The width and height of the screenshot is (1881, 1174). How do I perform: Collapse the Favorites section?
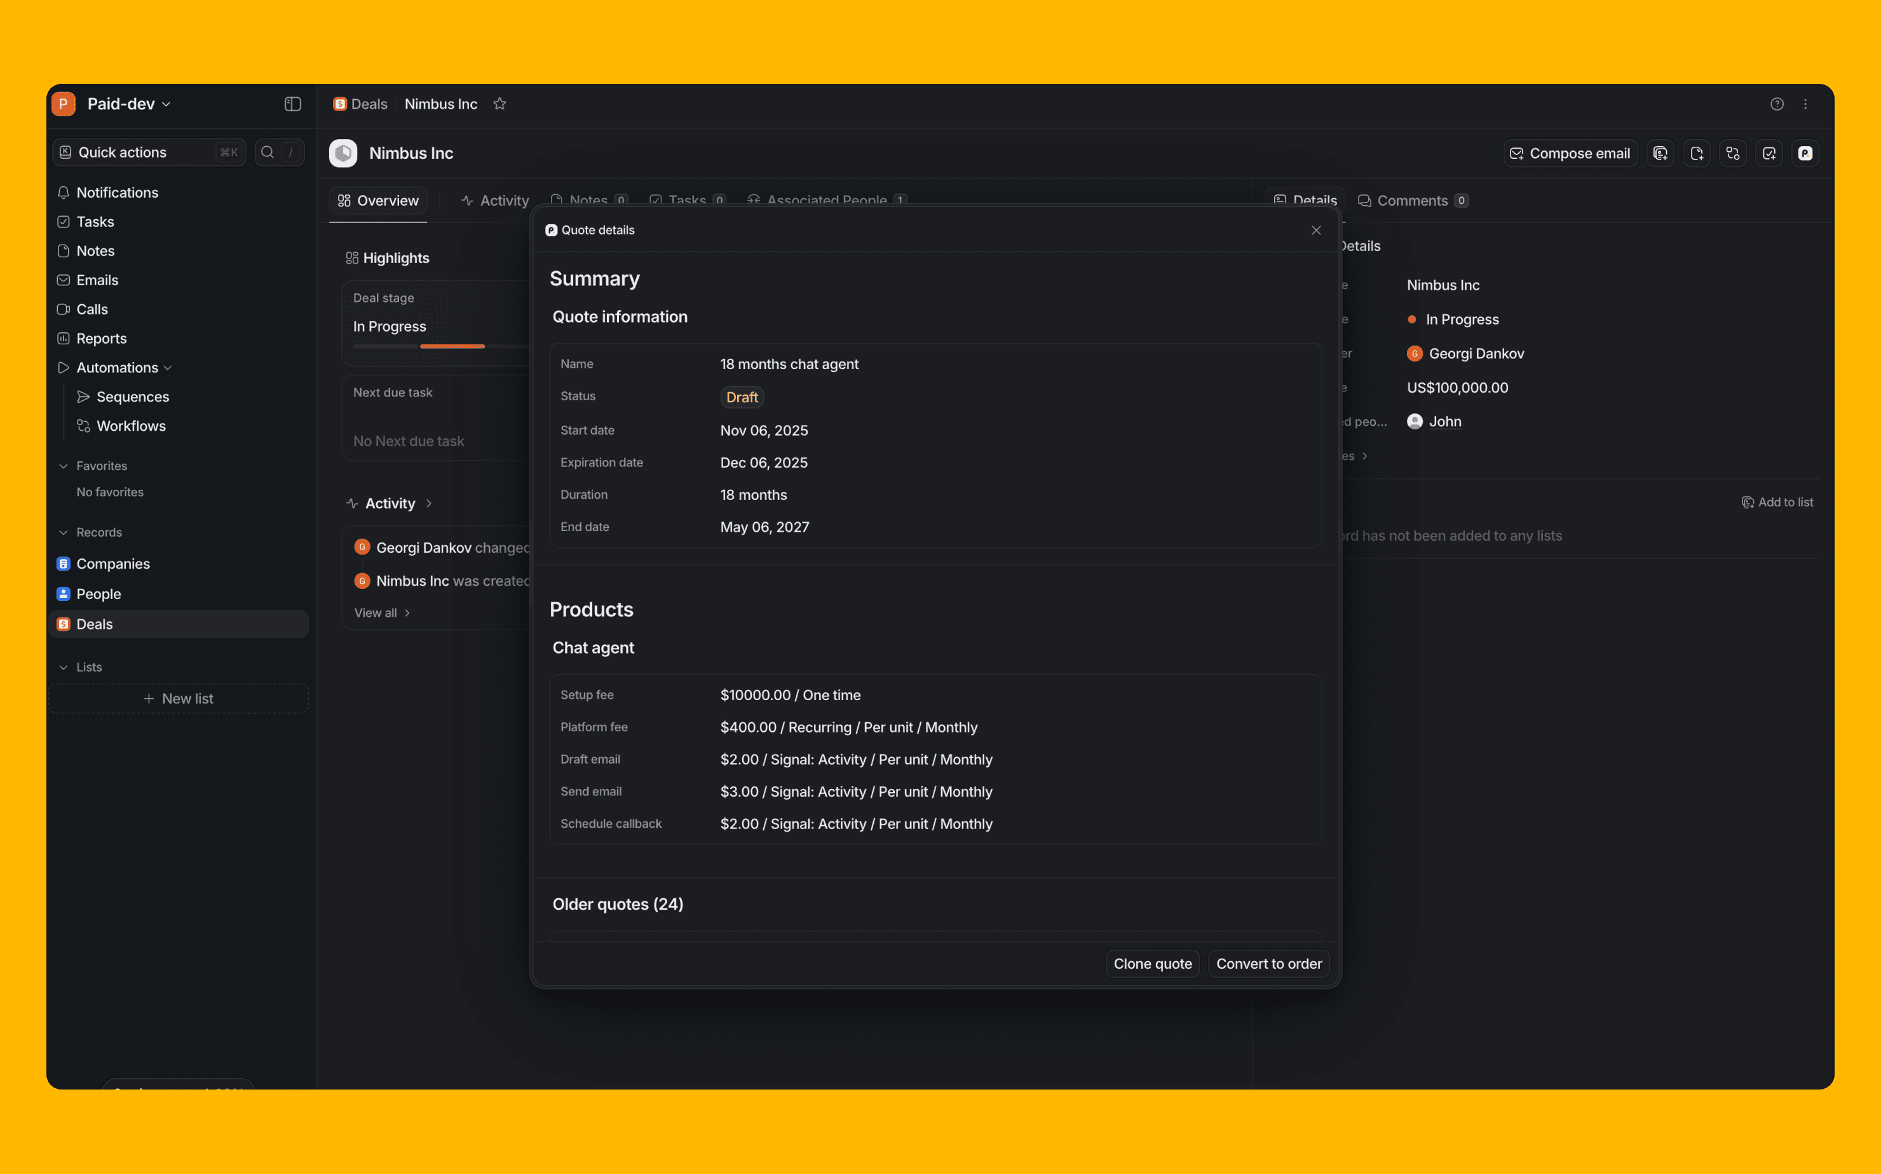click(x=64, y=466)
